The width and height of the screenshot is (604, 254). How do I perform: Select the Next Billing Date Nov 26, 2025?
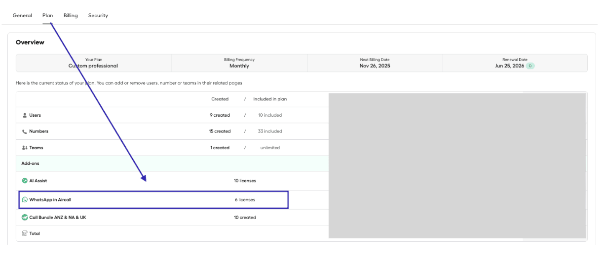pyautogui.click(x=375, y=66)
